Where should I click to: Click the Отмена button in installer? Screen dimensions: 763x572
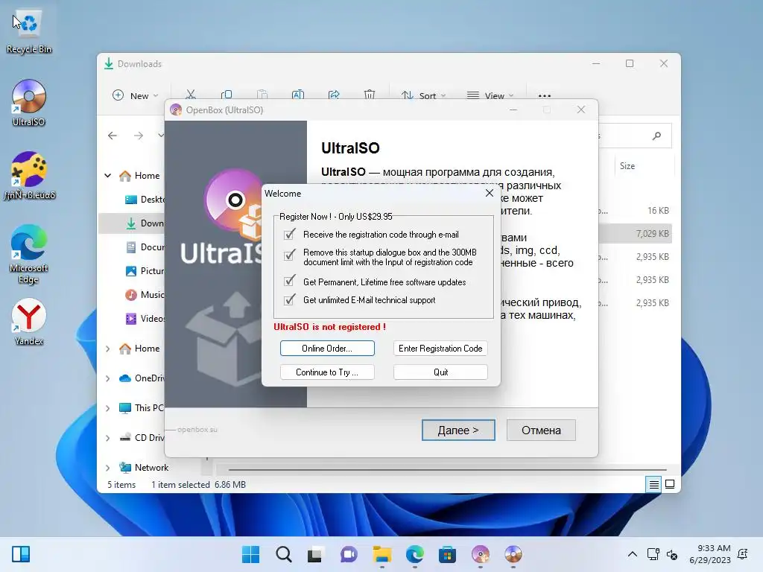tap(541, 430)
